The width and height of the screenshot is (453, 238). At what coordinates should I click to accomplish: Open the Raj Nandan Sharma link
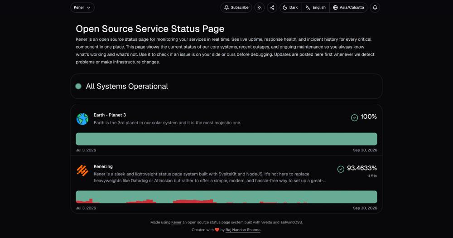point(243,230)
